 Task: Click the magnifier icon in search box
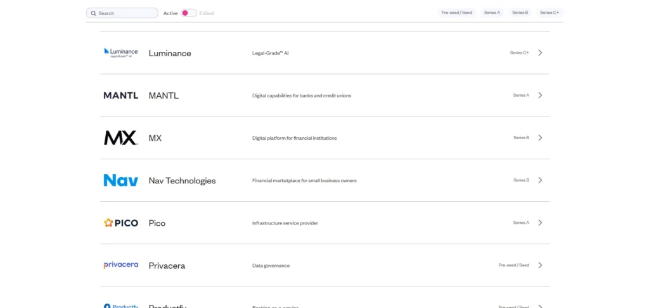94,13
